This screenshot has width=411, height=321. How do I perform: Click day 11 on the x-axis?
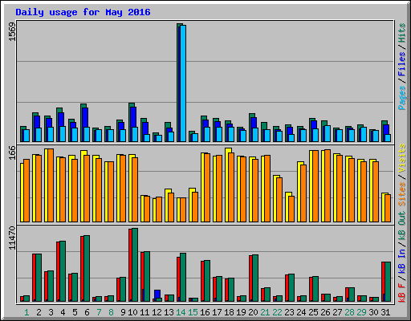tap(144, 312)
